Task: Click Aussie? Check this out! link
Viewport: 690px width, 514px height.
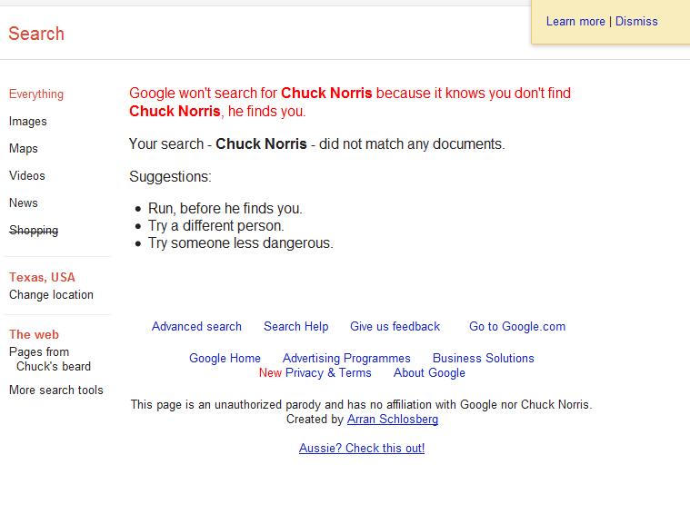Action: click(362, 448)
